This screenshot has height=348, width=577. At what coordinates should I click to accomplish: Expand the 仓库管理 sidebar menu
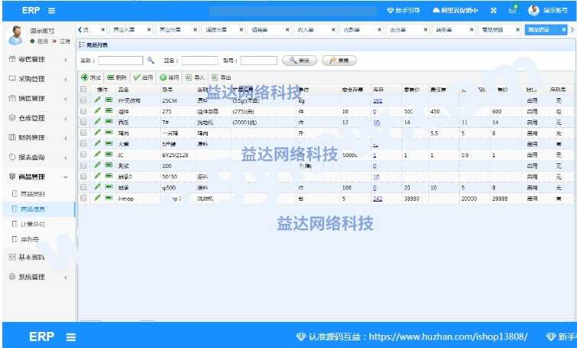pyautogui.click(x=38, y=118)
